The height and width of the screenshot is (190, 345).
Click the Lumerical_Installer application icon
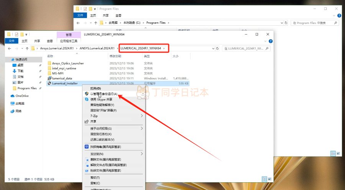(49, 83)
